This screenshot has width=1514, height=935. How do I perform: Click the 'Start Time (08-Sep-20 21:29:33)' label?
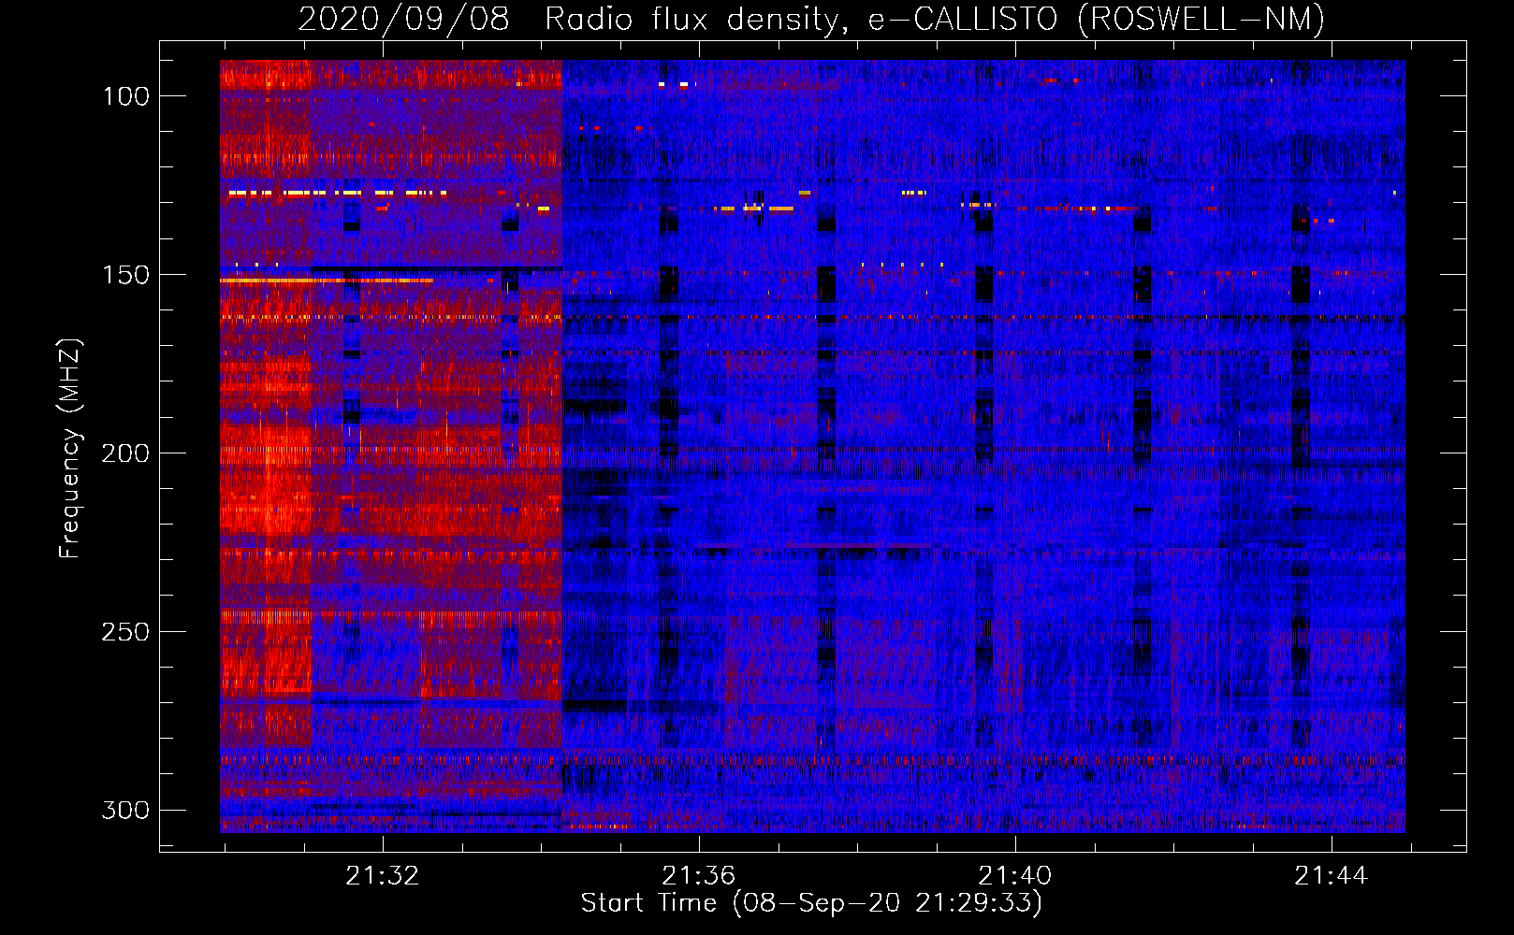pos(811,903)
